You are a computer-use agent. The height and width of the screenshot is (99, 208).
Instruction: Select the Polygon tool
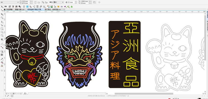2,36
